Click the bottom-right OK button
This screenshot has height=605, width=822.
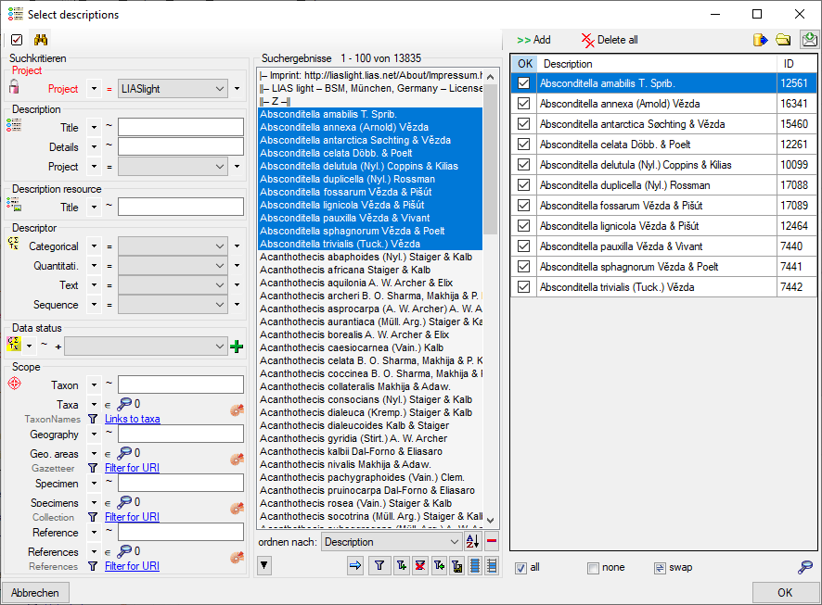785,592
